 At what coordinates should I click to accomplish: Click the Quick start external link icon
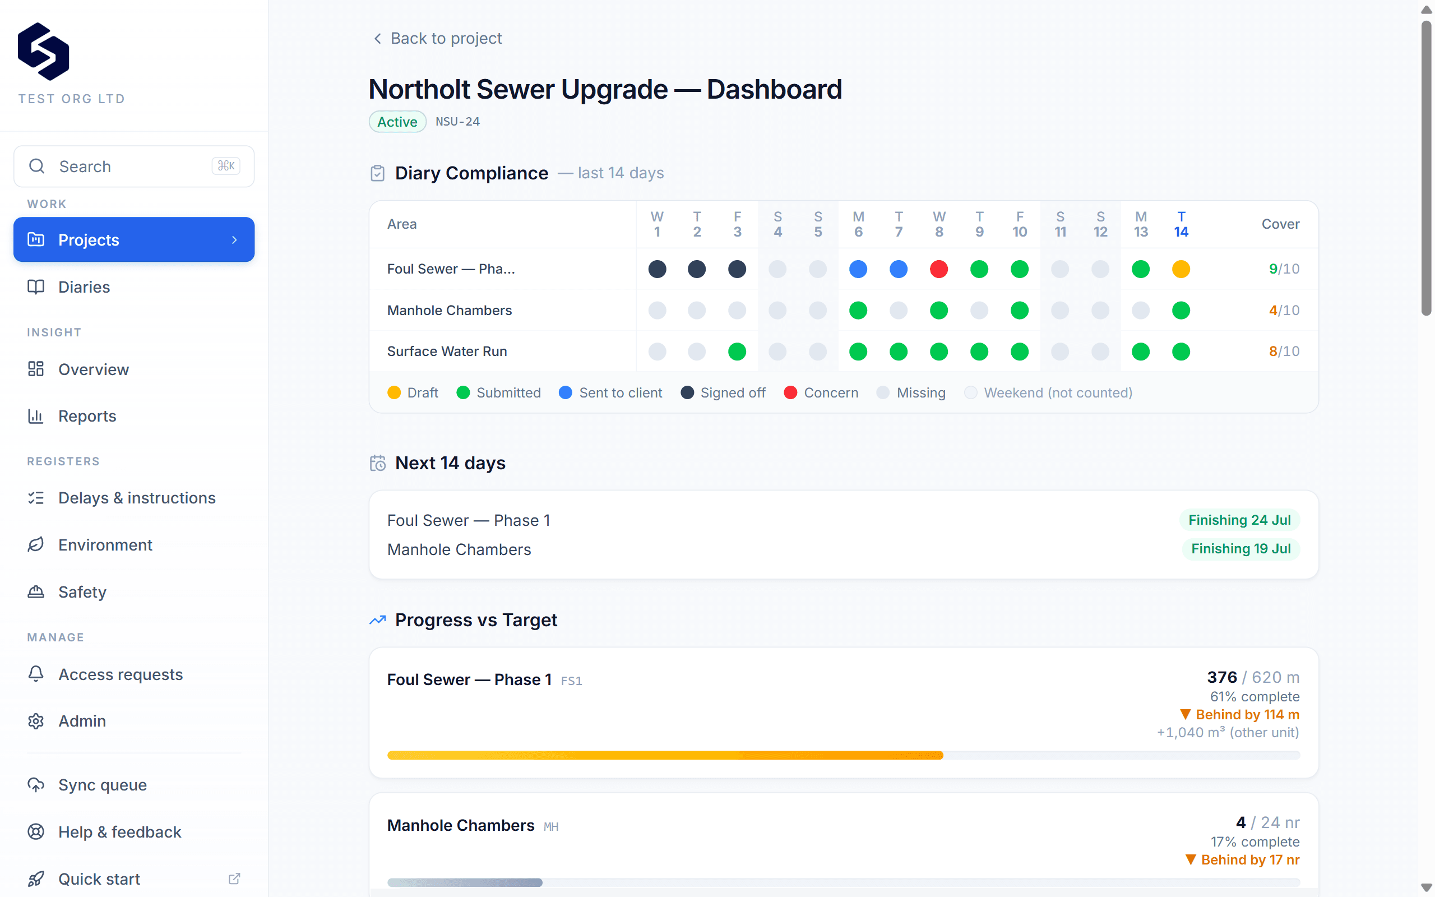(235, 878)
